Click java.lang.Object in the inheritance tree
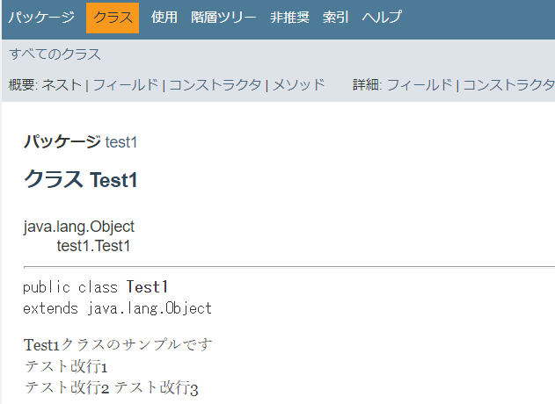555x404 pixels. 78,227
